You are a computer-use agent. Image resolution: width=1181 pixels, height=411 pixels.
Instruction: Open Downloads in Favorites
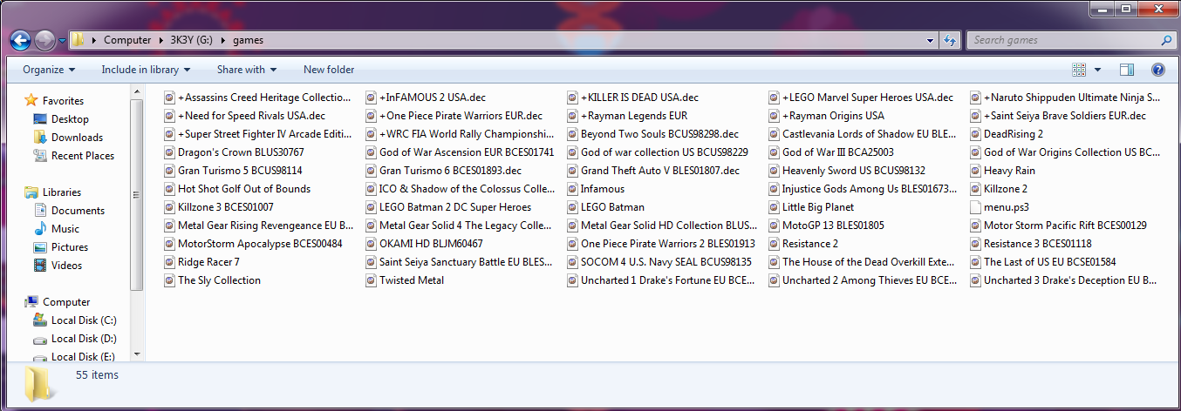[x=77, y=138]
